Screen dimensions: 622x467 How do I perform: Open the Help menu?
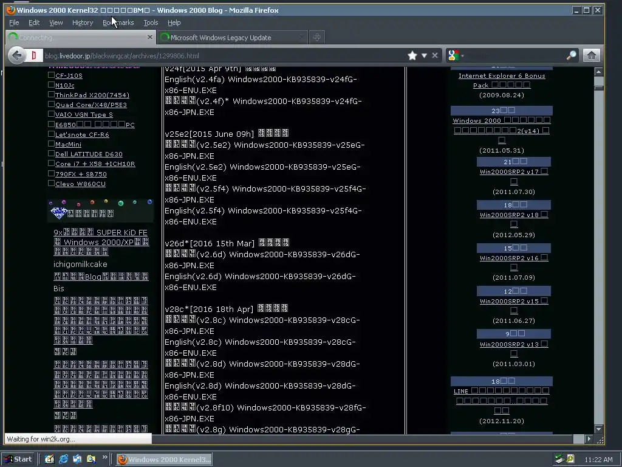tap(174, 22)
